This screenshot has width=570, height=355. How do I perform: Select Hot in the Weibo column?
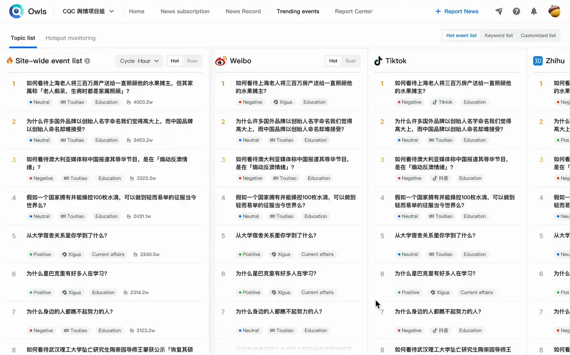pos(334,61)
